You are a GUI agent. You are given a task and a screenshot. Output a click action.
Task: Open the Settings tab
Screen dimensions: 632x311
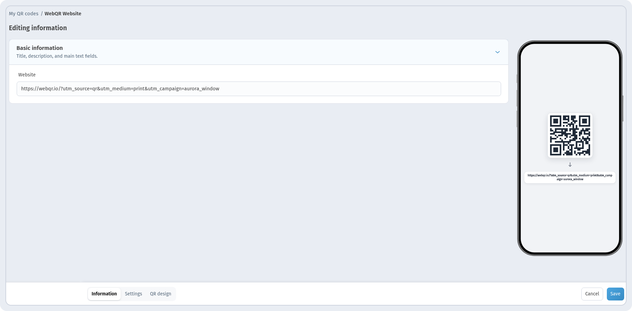click(x=133, y=294)
